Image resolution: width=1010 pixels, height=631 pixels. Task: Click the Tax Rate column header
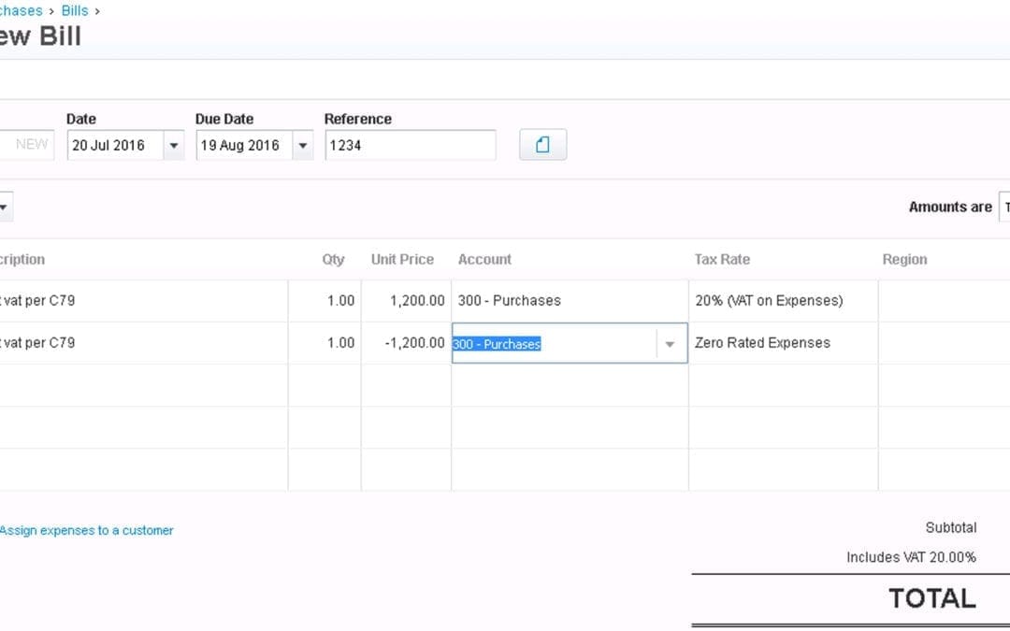pyautogui.click(x=722, y=260)
